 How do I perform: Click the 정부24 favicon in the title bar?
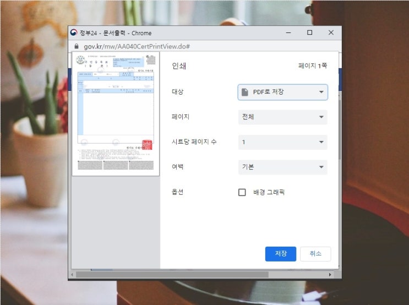pos(74,32)
